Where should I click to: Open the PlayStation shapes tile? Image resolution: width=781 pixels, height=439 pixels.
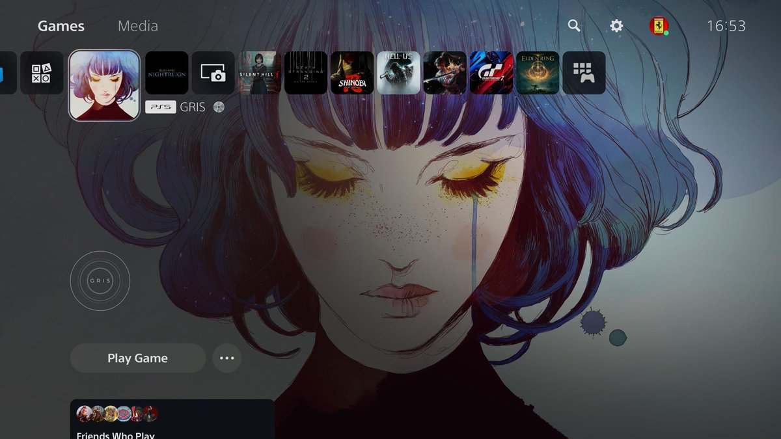(x=42, y=73)
